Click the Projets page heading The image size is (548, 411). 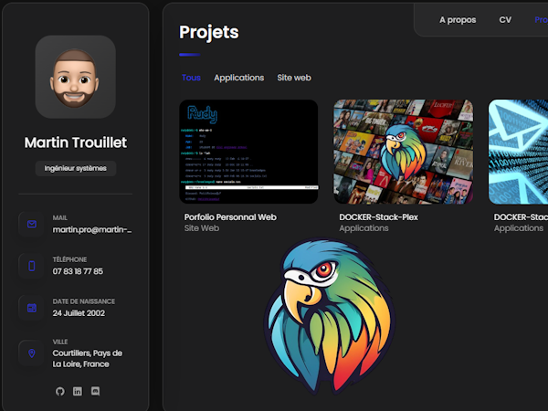pos(209,32)
